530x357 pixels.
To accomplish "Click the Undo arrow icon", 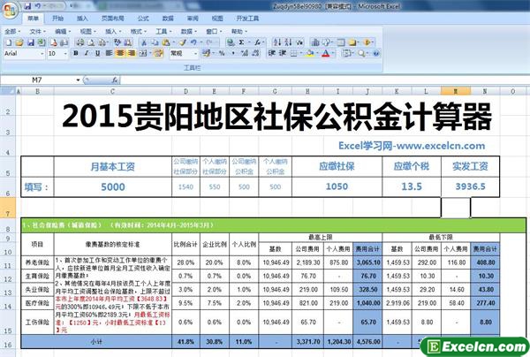I will pyautogui.click(x=193, y=42).
